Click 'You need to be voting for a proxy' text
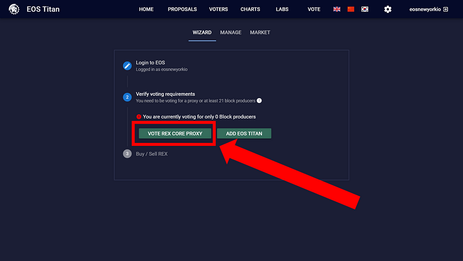 coord(195,101)
